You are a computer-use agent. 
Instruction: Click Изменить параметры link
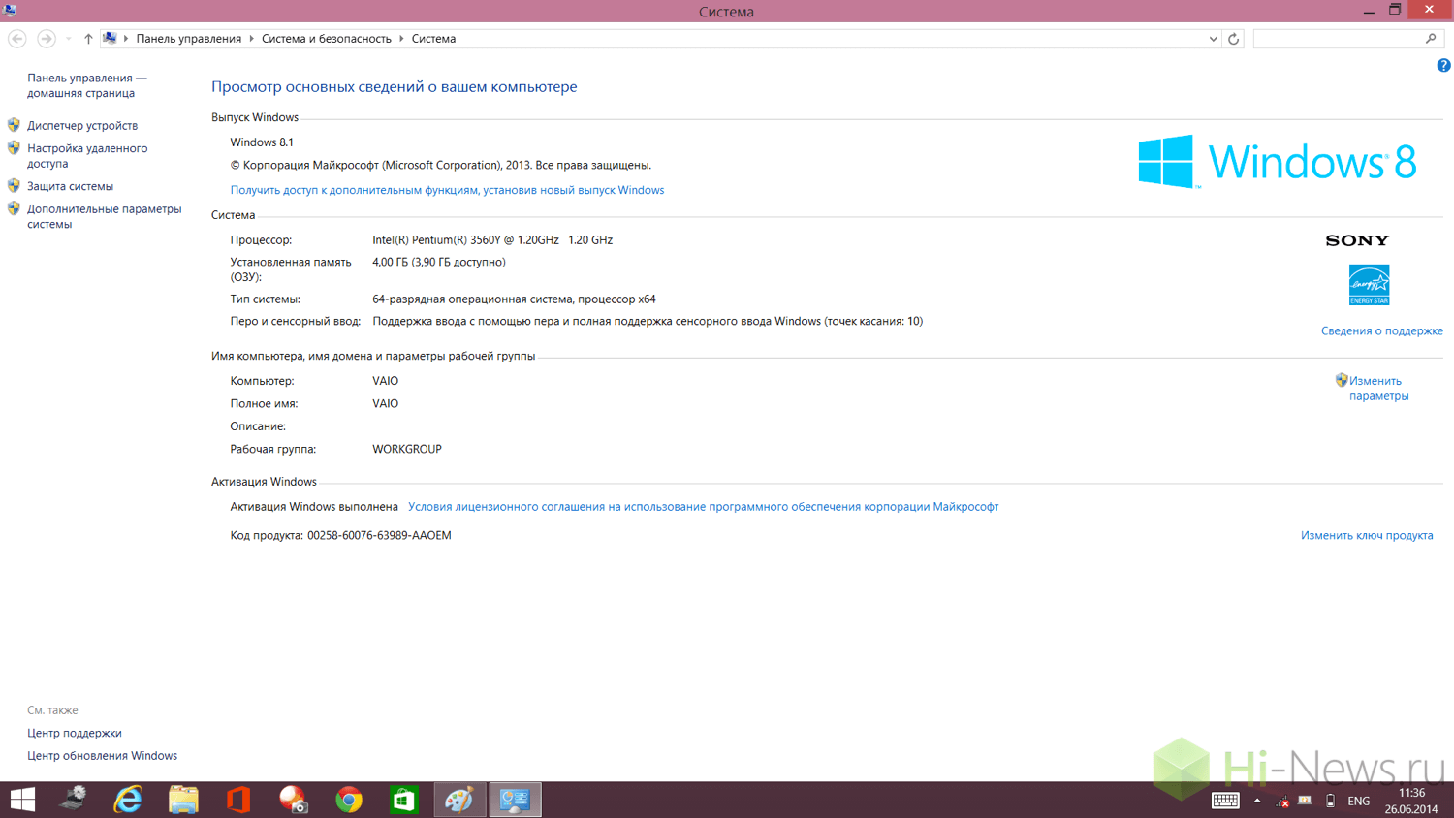pos(1377,388)
